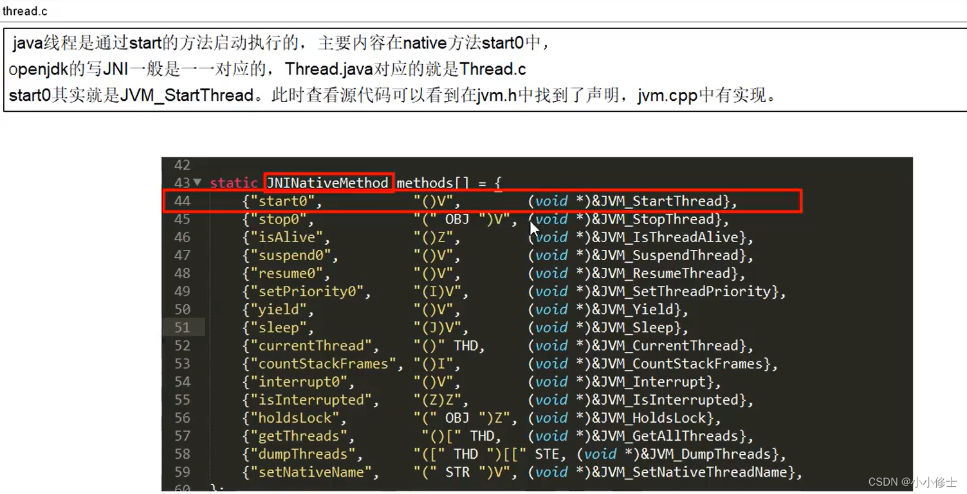
Task: Click &JVM_SuspendThread reference
Action: pos(665,255)
